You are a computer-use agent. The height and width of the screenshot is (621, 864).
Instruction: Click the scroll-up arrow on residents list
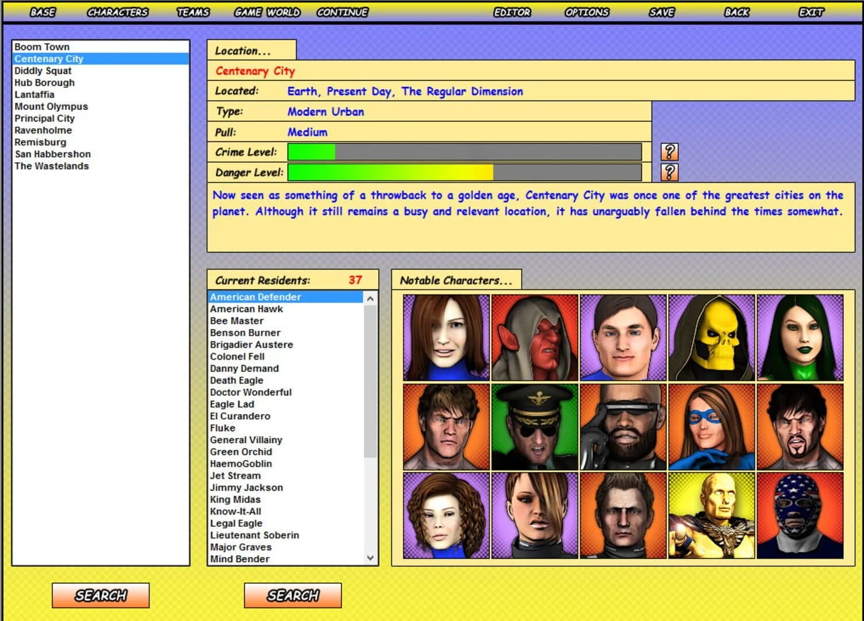pos(370,298)
